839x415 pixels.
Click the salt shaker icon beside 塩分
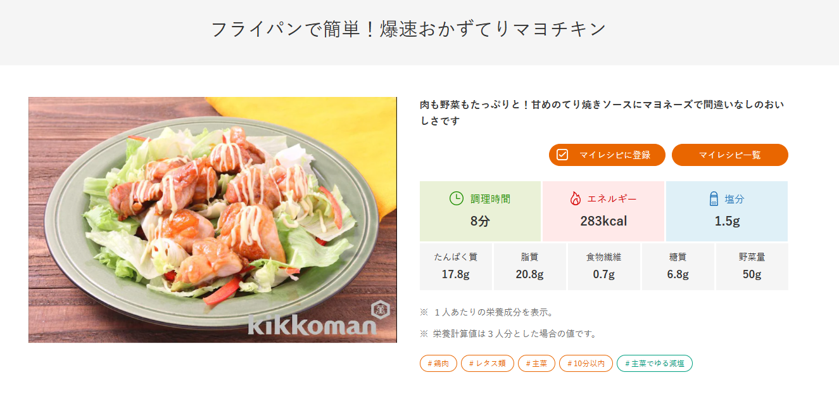tap(714, 198)
